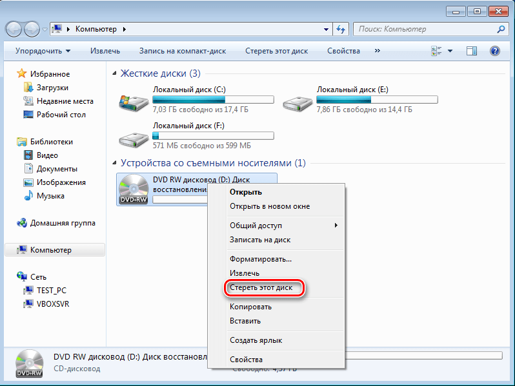
Task: Open the Упорядочить dropdown menu
Action: (43, 51)
